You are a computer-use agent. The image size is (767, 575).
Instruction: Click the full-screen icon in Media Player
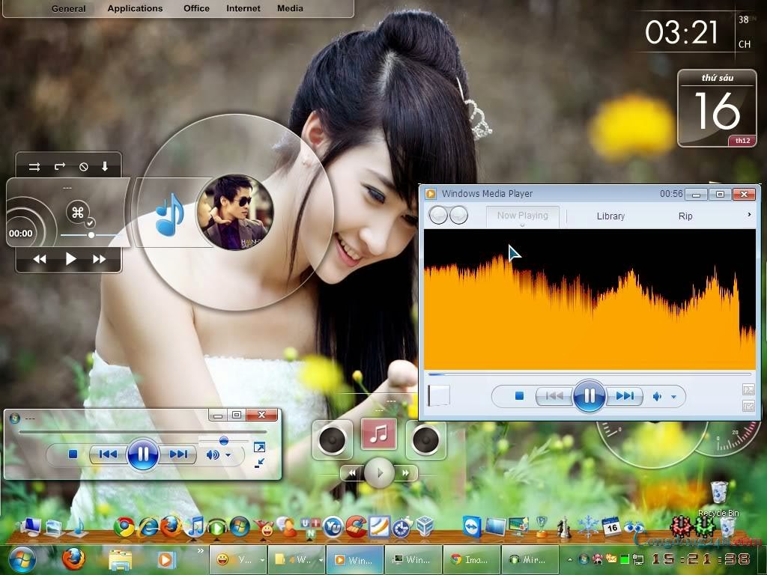[748, 389]
